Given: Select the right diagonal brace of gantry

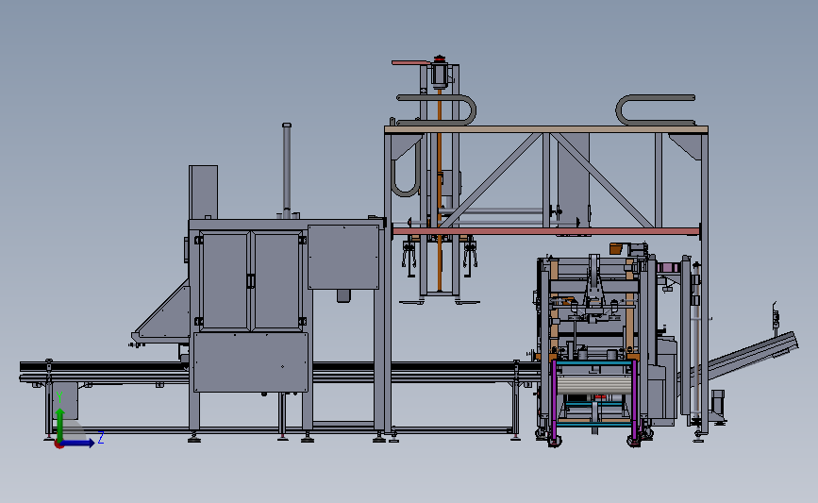Looking at the screenshot, I should (601, 180).
